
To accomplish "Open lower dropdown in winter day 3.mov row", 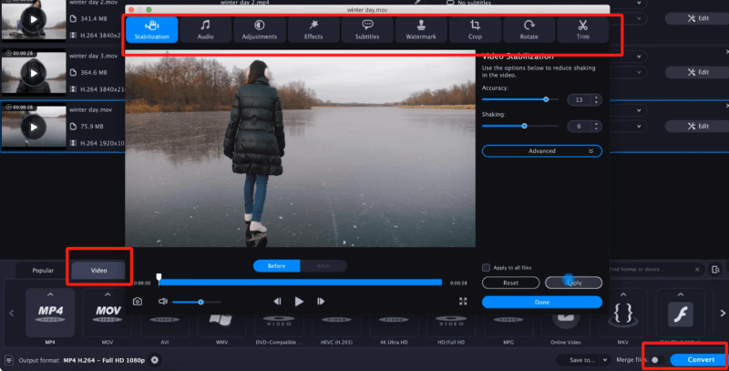I will pos(640,73).
